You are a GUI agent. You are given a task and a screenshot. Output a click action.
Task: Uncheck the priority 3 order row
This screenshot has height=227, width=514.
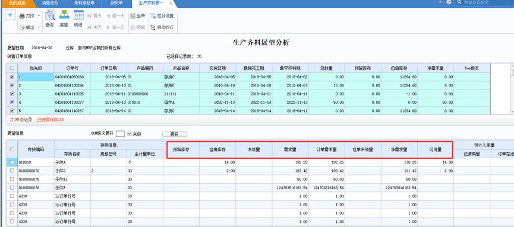click(12, 94)
